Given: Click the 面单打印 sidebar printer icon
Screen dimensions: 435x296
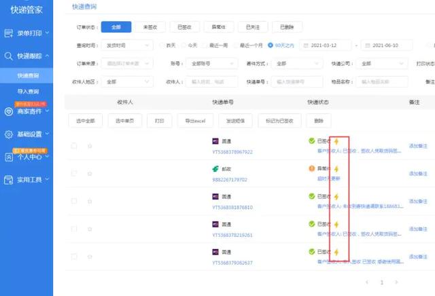Looking at the screenshot, I should [x=9, y=33].
